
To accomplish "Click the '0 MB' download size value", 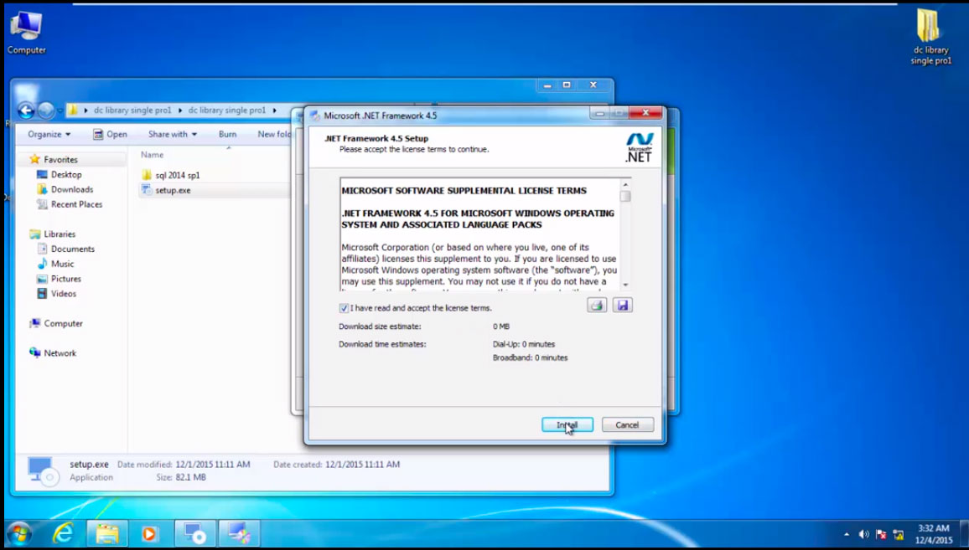I will click(501, 326).
